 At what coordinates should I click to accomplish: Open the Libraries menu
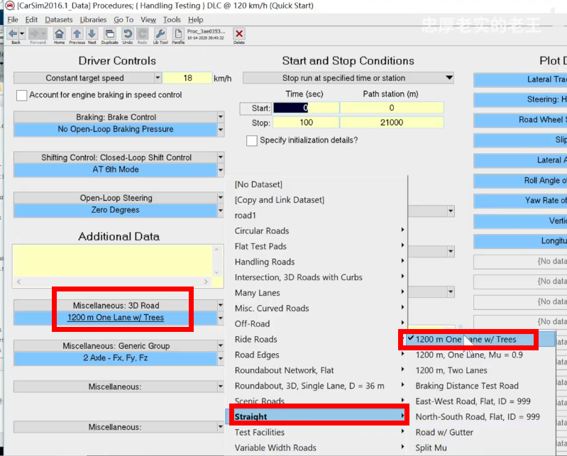93,20
